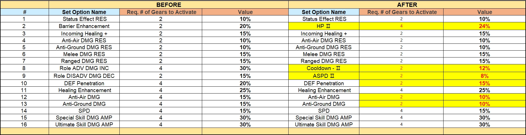Click the Cooldown - II cell
The image size is (526, 135).
(324, 68)
